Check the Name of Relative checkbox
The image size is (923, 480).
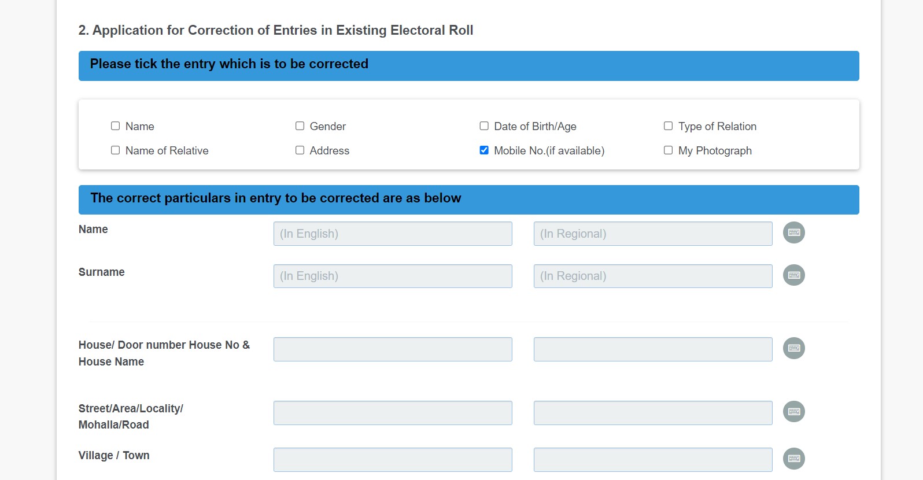(x=115, y=150)
